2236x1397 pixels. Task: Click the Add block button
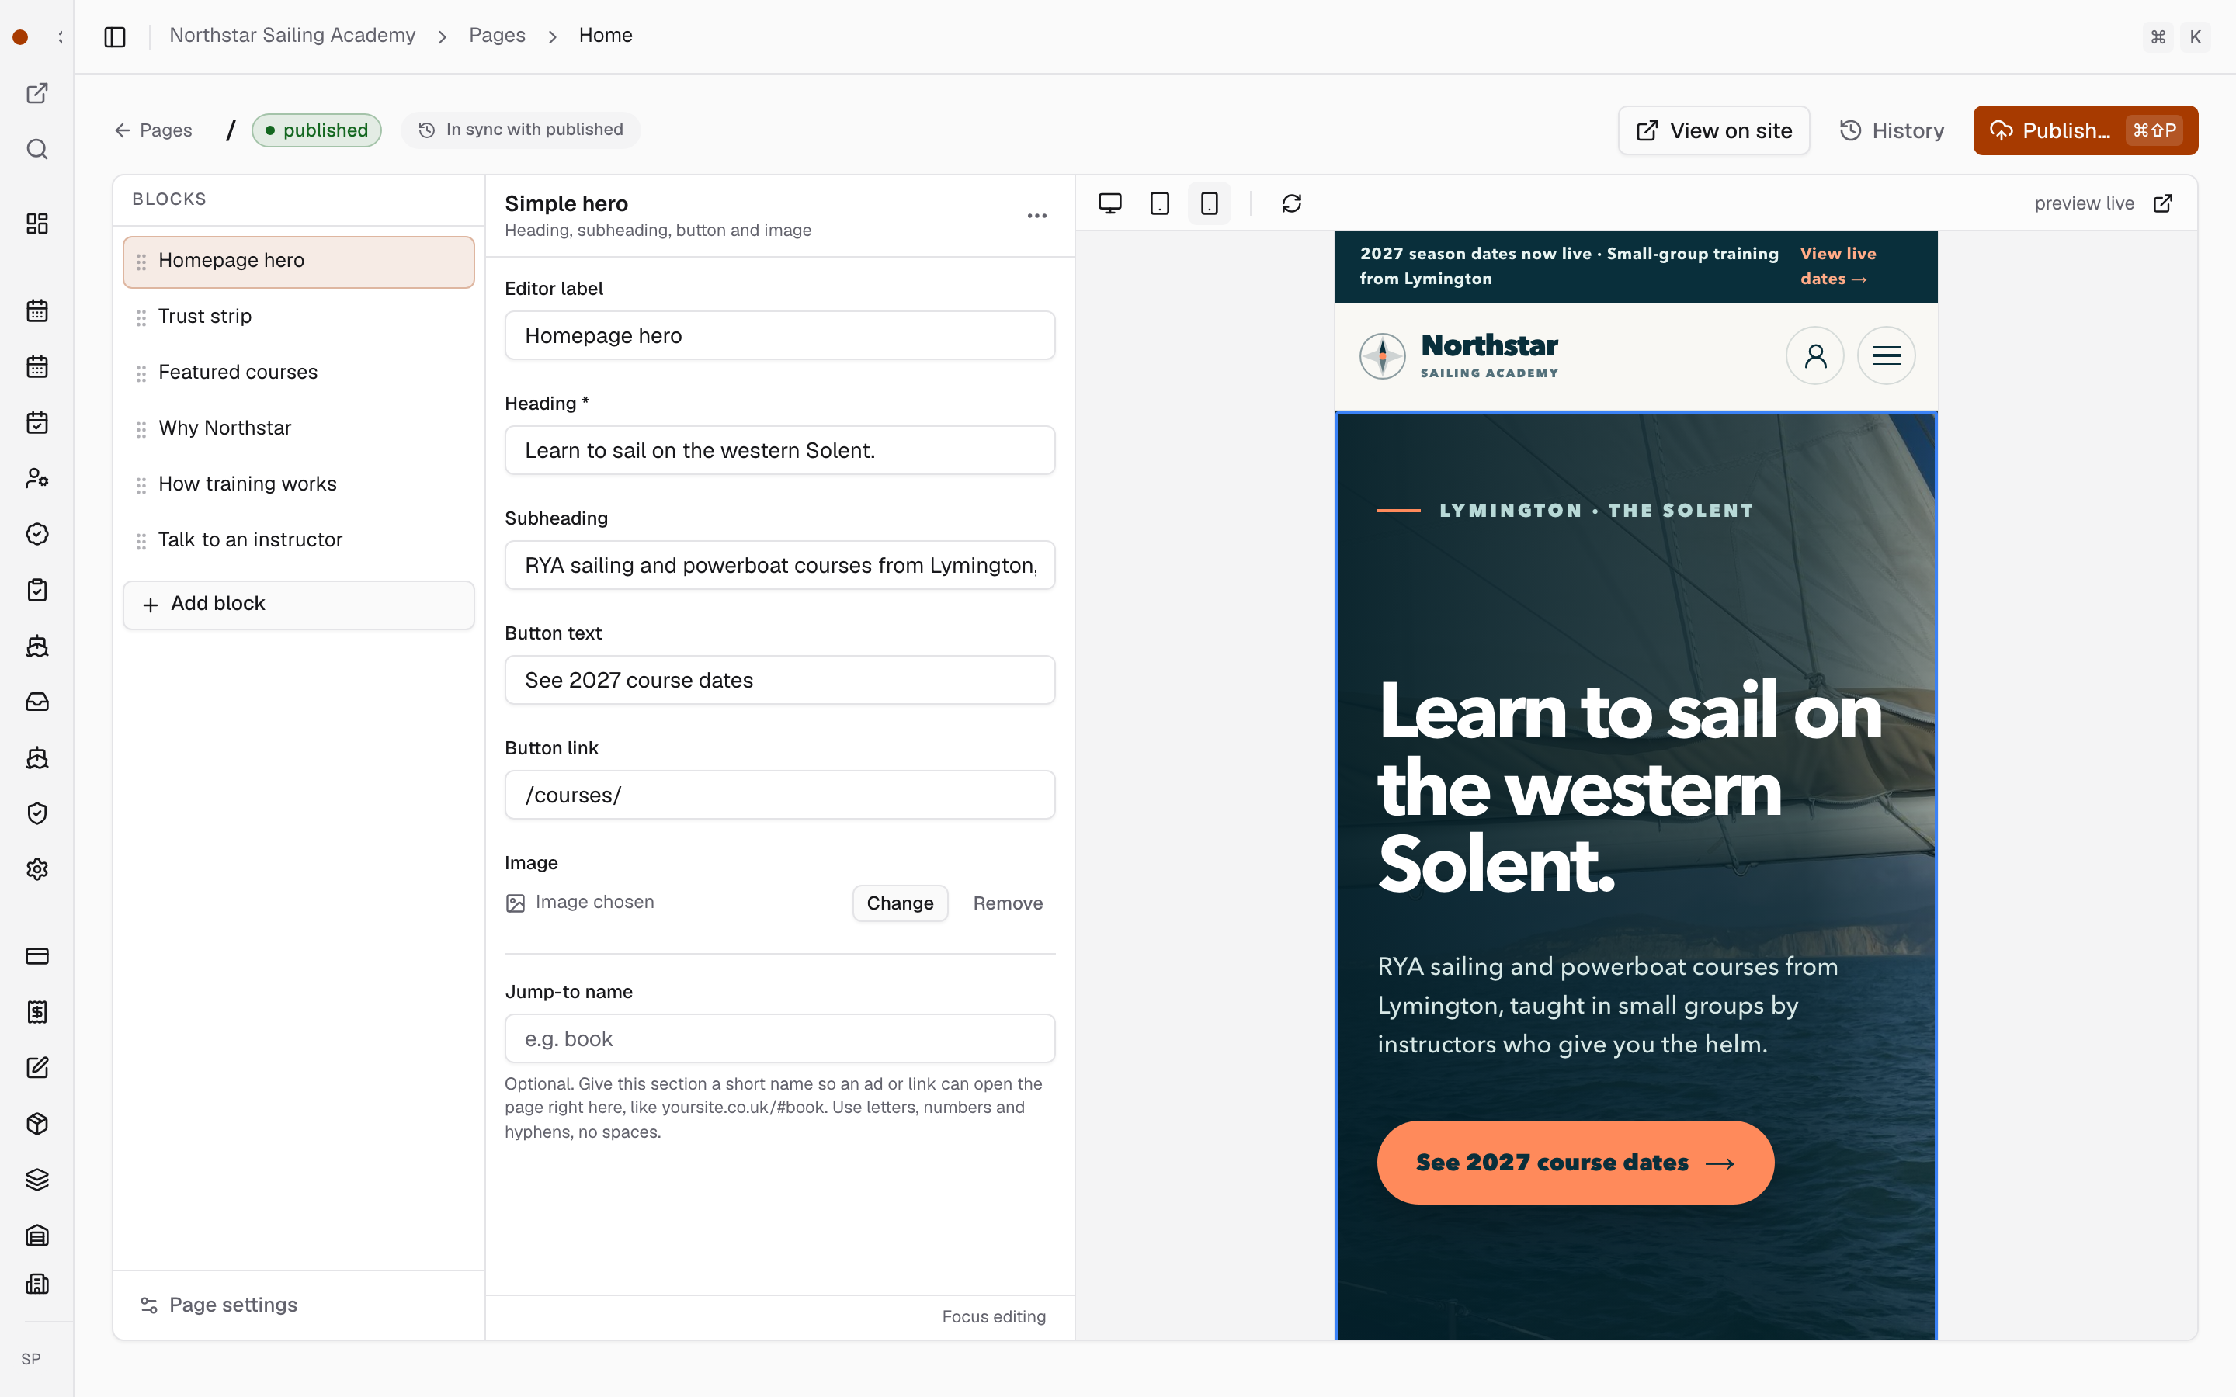[298, 605]
